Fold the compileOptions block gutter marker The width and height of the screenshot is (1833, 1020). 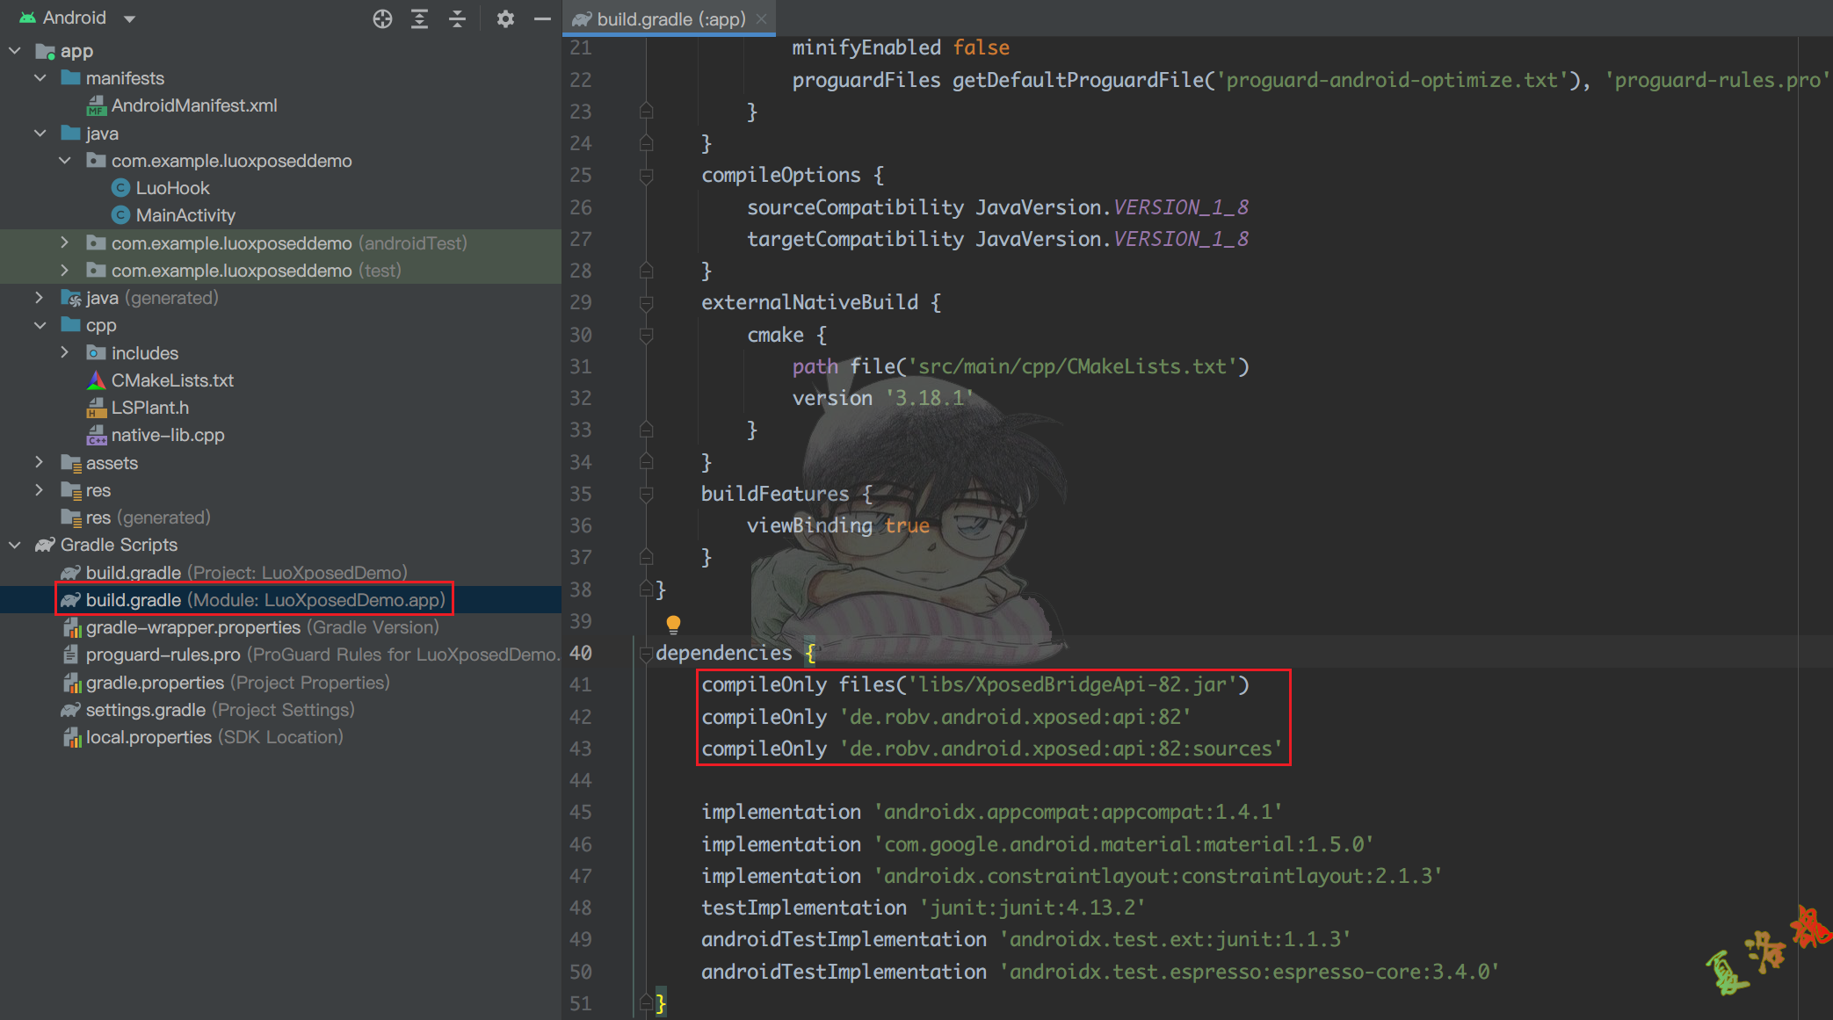647,176
